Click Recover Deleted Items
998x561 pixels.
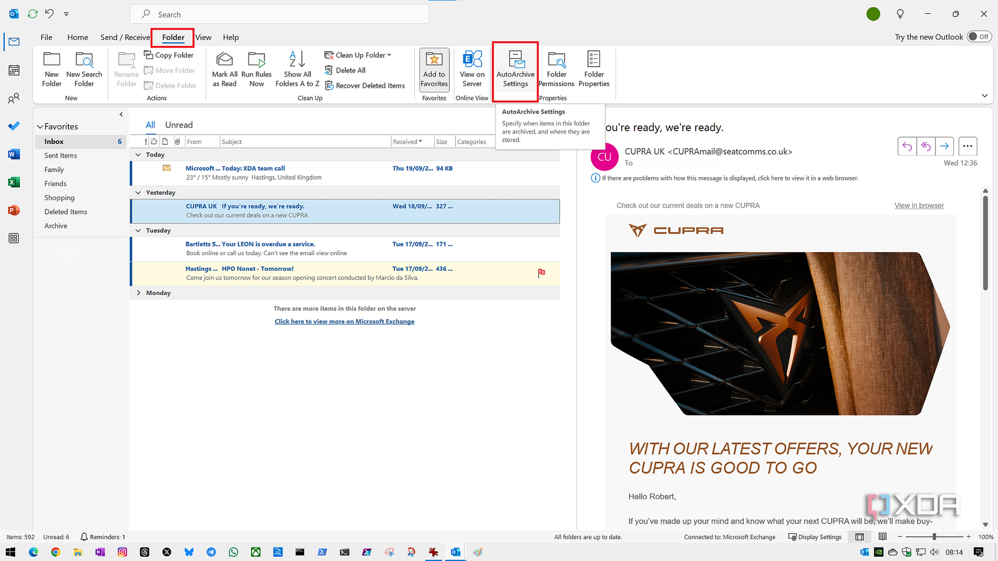365,85
